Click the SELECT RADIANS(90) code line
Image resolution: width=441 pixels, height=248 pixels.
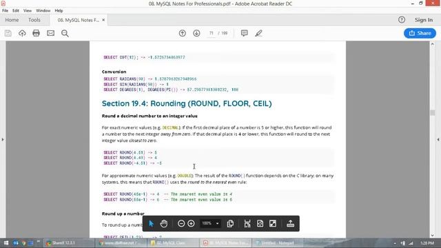150,79
